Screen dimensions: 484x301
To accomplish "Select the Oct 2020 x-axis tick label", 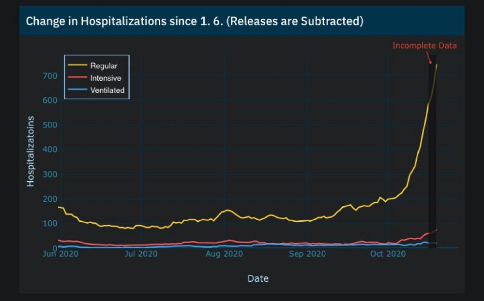I will pyautogui.click(x=388, y=254).
